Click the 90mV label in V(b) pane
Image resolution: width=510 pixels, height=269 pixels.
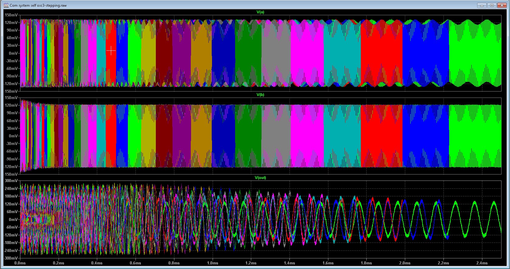13,113
